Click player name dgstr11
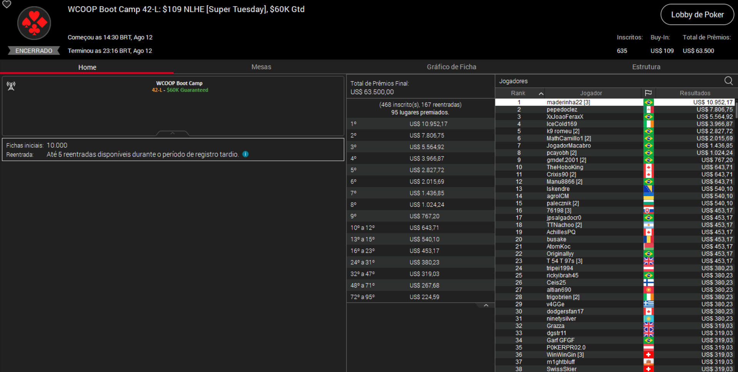The width and height of the screenshot is (738, 372). [556, 333]
